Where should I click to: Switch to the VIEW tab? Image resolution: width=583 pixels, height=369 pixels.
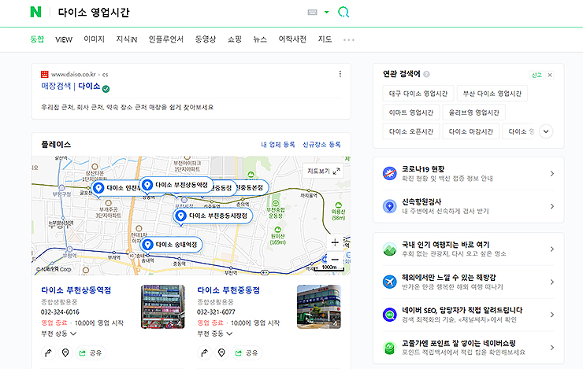pos(64,39)
